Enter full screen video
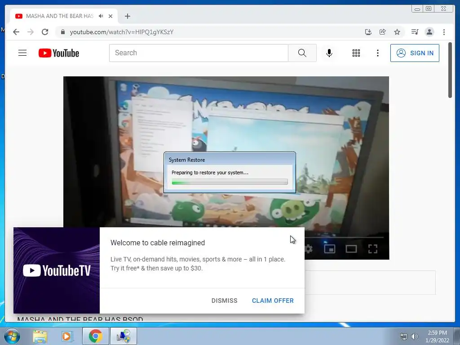This screenshot has width=460, height=345. 372,249
